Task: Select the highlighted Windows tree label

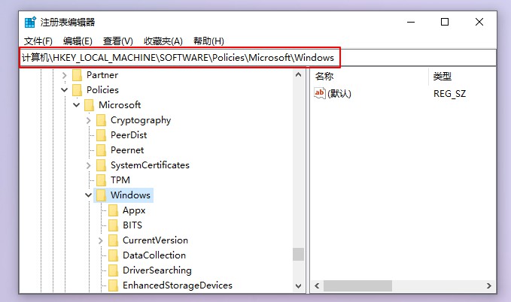Action: 130,195
